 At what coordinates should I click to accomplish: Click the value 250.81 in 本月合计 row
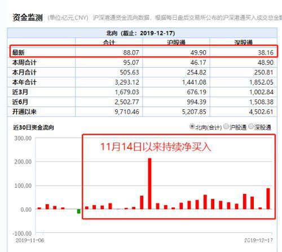(x=264, y=72)
